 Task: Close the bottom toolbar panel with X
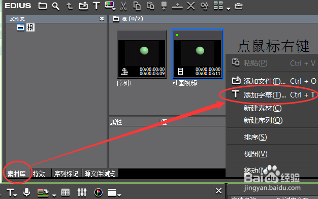click(x=218, y=191)
